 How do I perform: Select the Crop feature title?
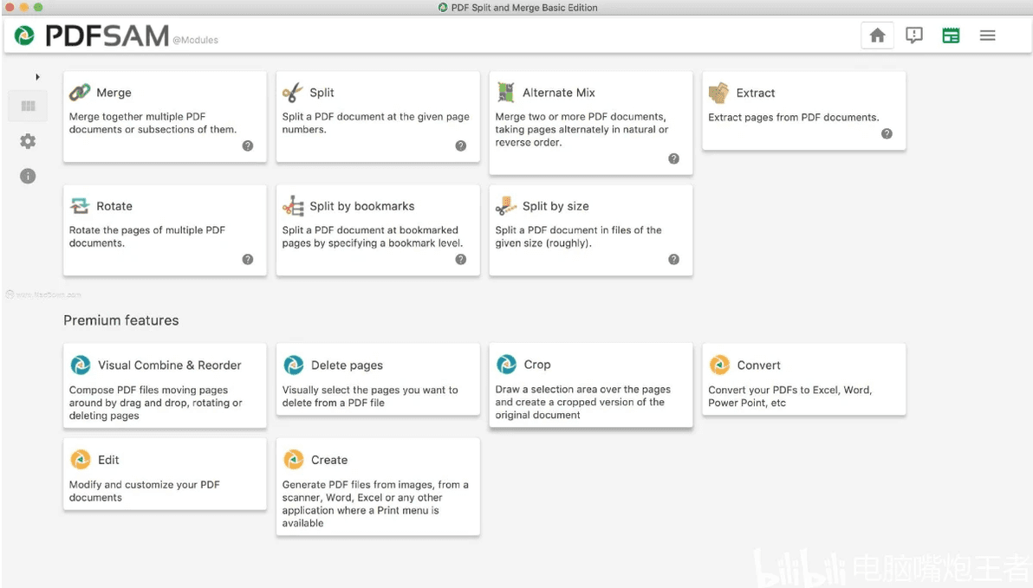(x=537, y=365)
